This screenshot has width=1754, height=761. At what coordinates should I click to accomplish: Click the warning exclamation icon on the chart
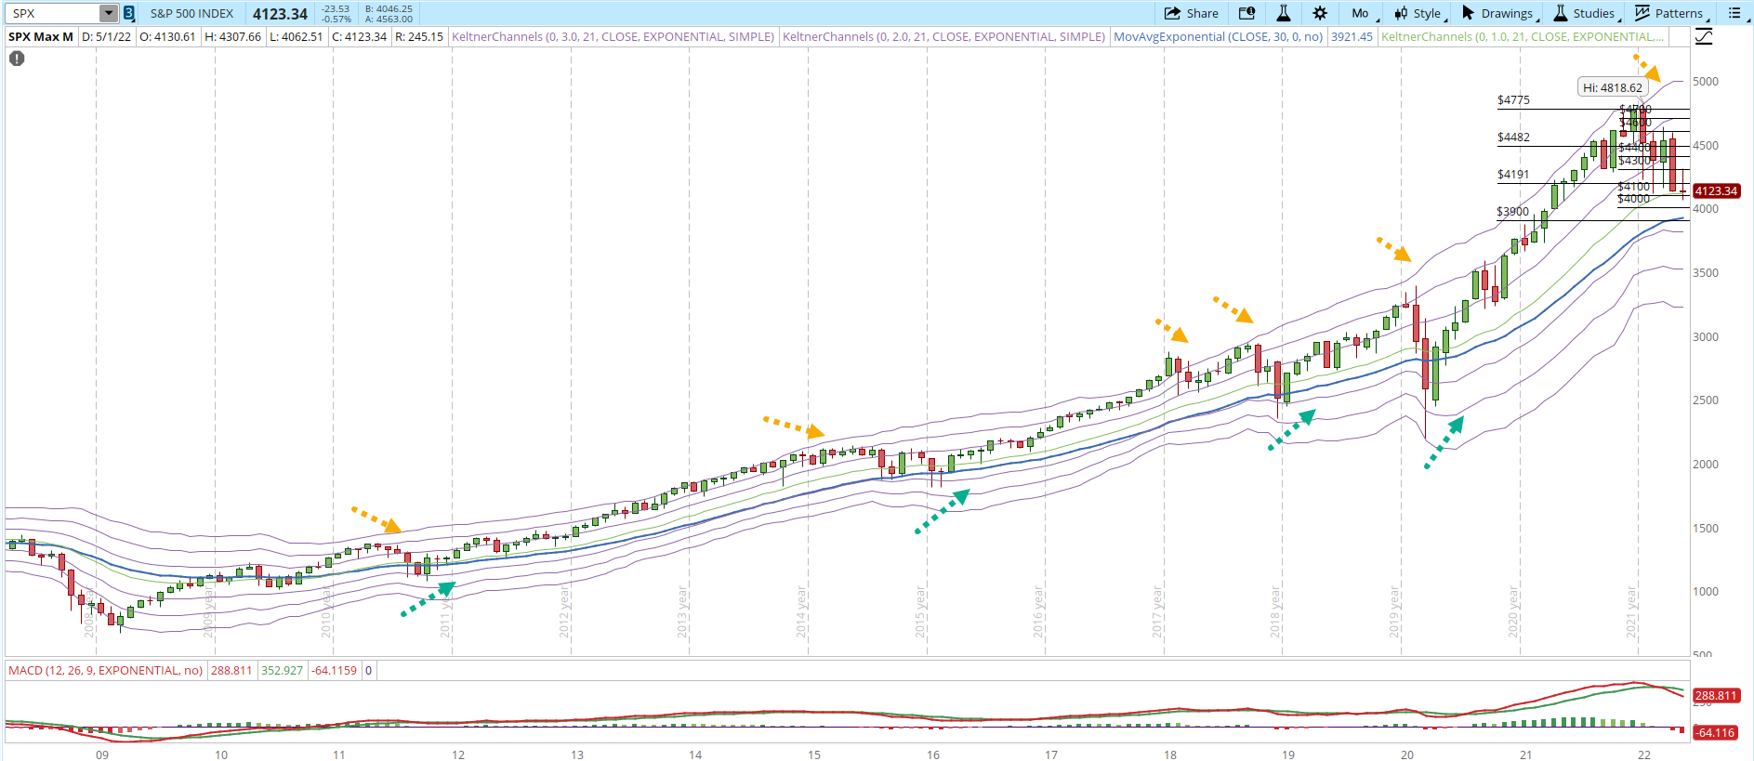coord(17,59)
